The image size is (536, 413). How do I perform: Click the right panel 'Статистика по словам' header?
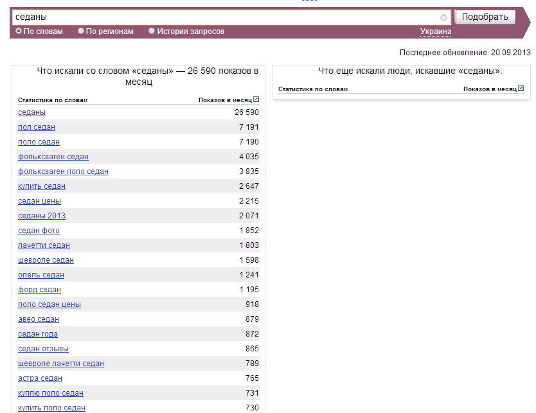point(313,89)
